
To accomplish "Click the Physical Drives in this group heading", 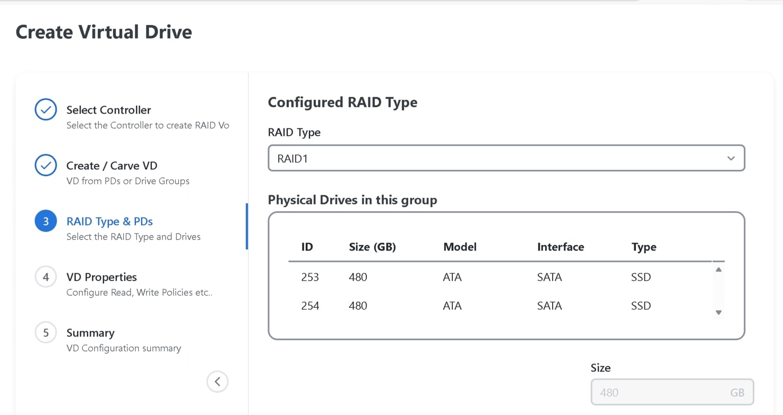I will tap(352, 200).
